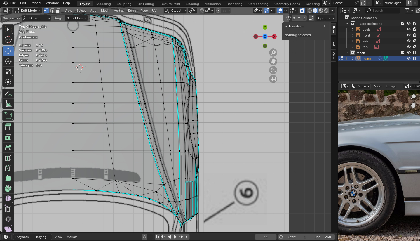The height and width of the screenshot is (241, 420).
Task: Select the Move tool in toolbar
Action: point(8,51)
